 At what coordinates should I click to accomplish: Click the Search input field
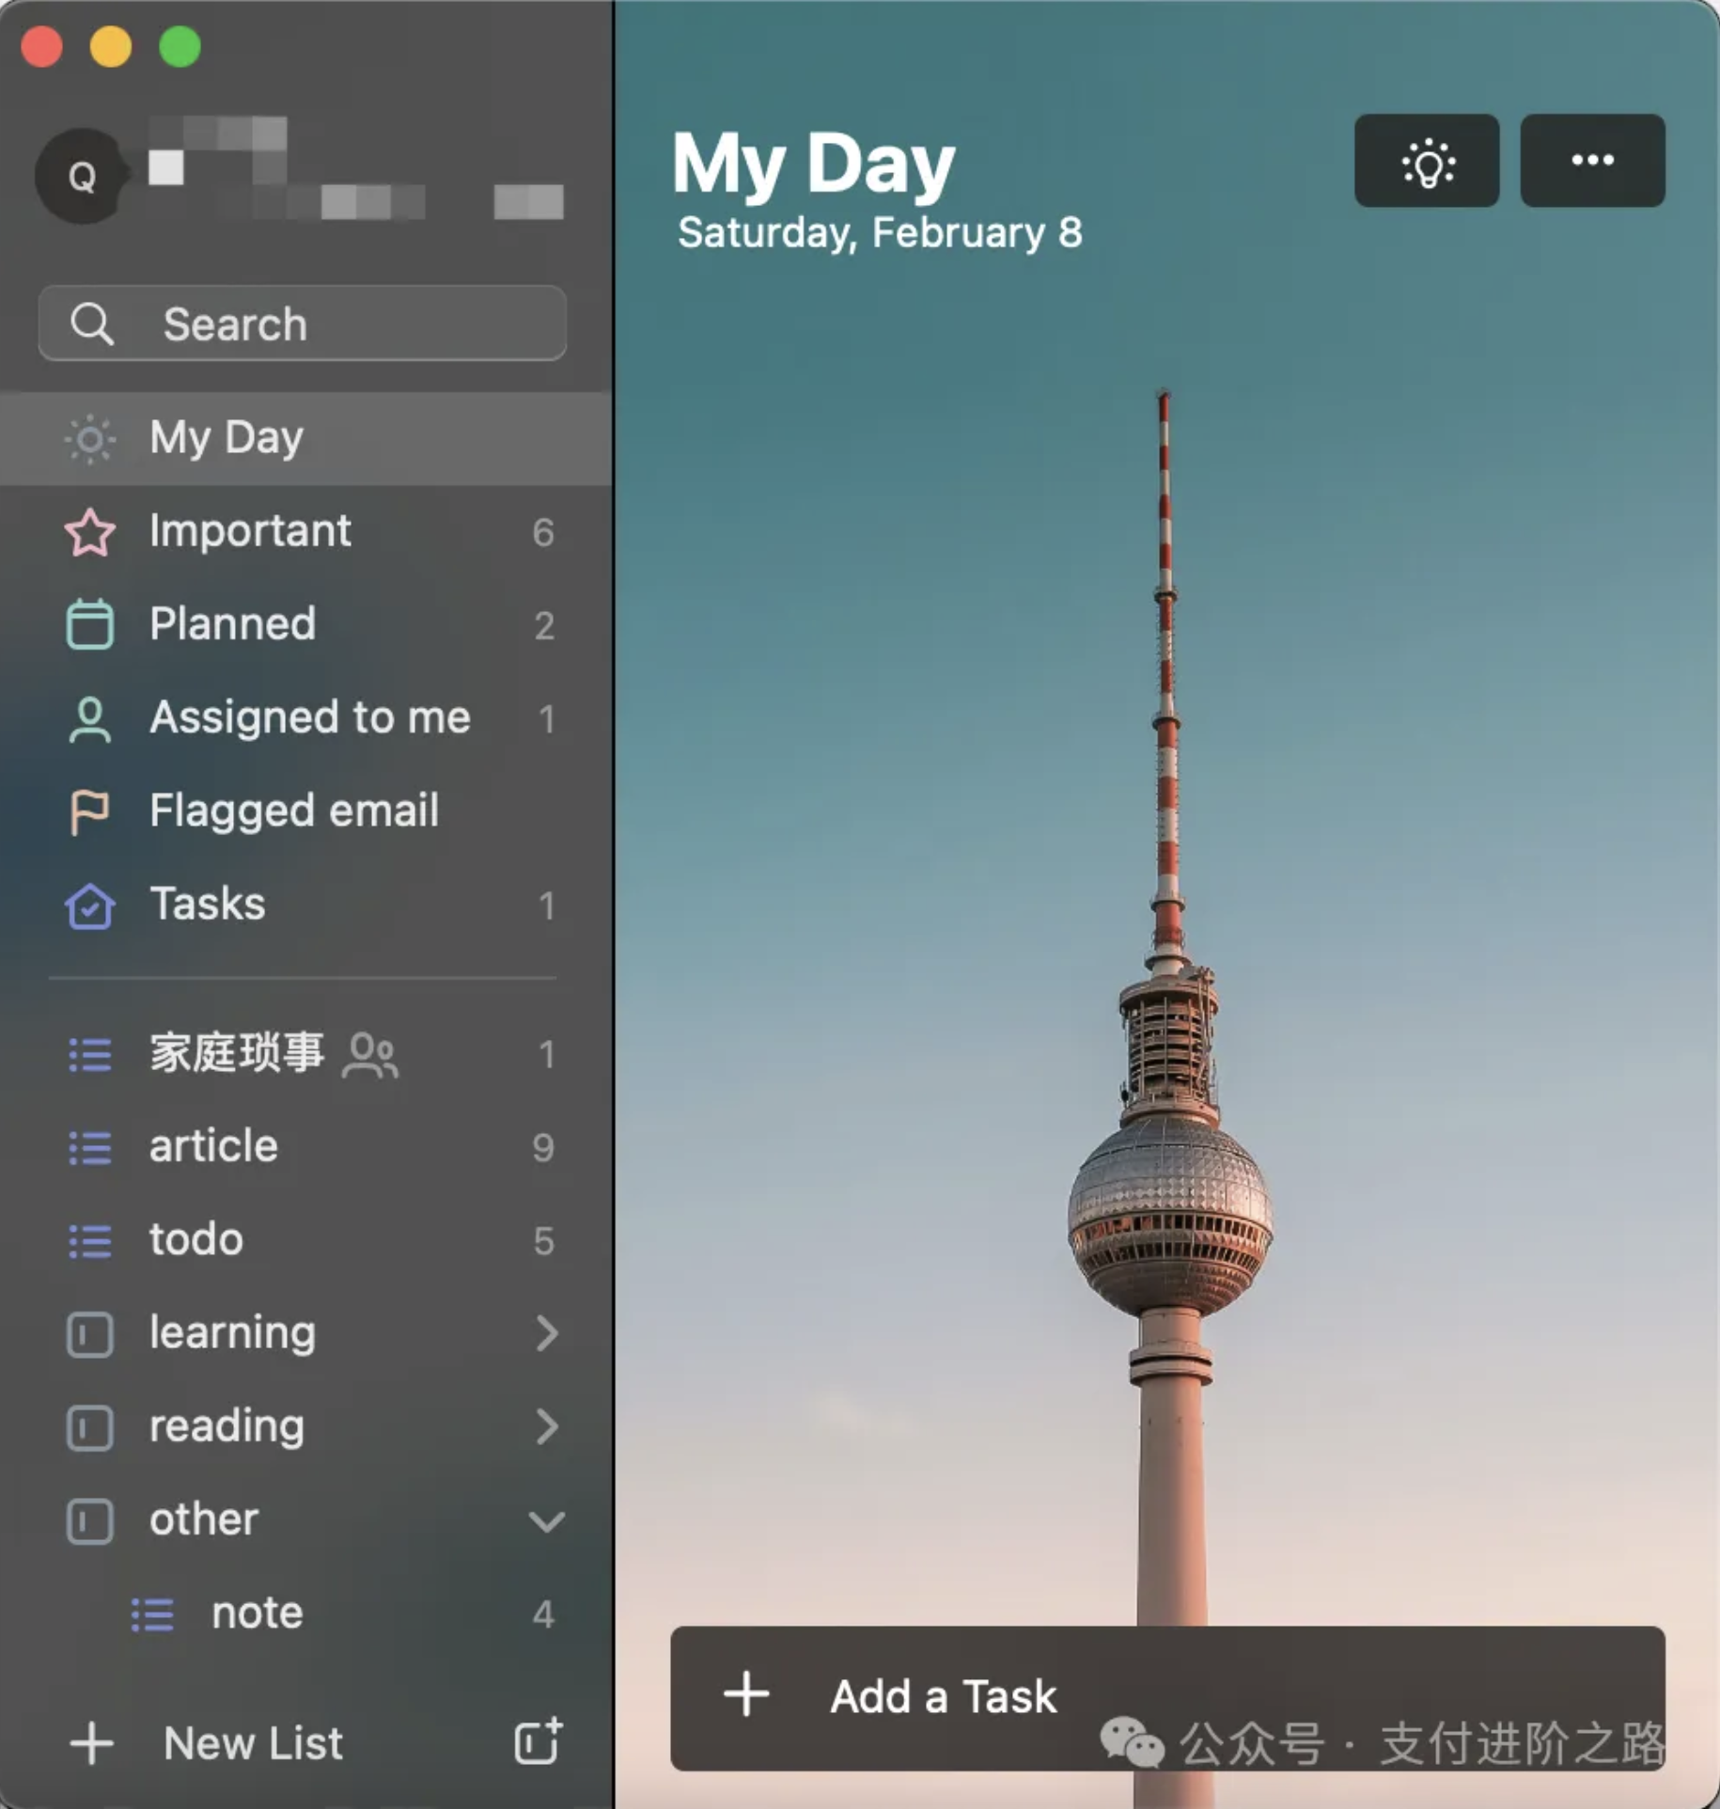303,324
